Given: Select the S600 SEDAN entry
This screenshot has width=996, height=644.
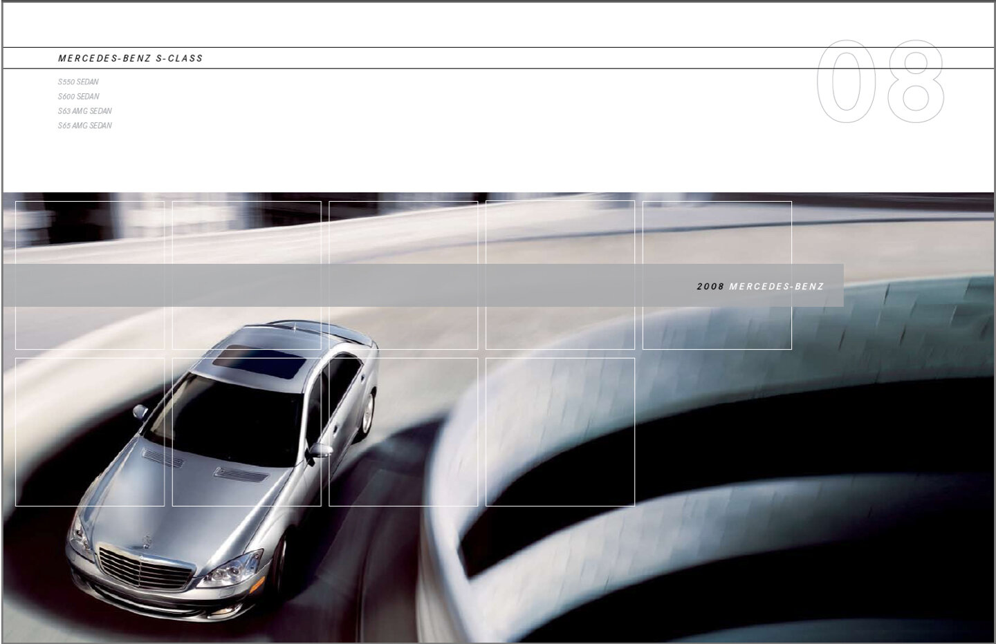Looking at the screenshot, I should (x=79, y=96).
